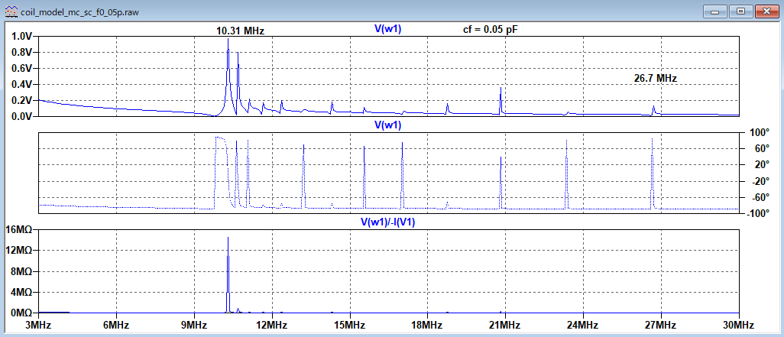
Task: Maximize the waveform viewer window
Action: (x=741, y=11)
